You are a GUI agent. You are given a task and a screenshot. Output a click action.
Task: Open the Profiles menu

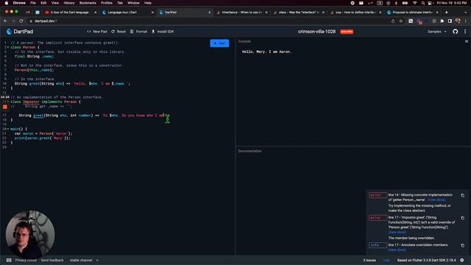(x=106, y=3)
